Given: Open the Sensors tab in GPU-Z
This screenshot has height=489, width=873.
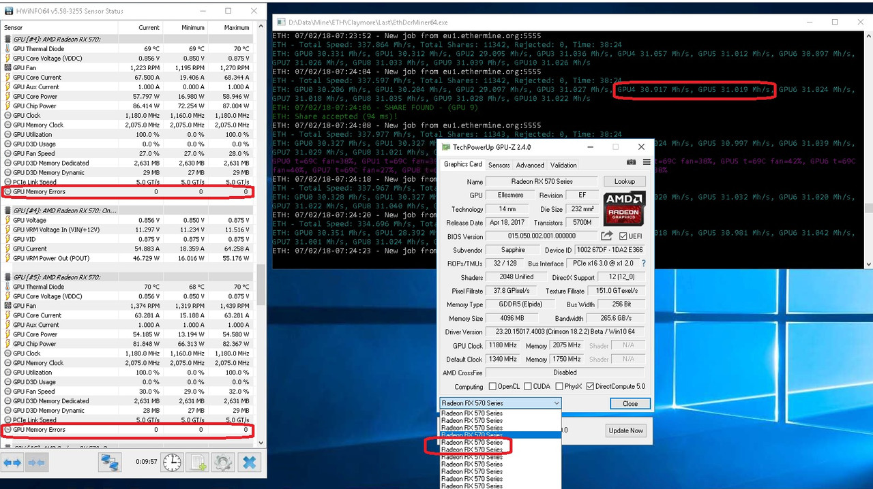Looking at the screenshot, I should pyautogui.click(x=499, y=165).
